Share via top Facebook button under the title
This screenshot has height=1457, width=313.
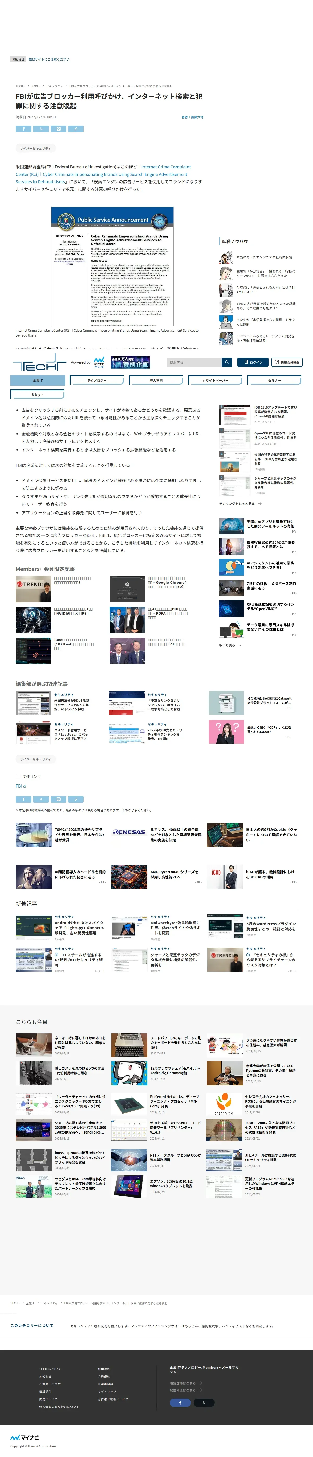[23, 129]
